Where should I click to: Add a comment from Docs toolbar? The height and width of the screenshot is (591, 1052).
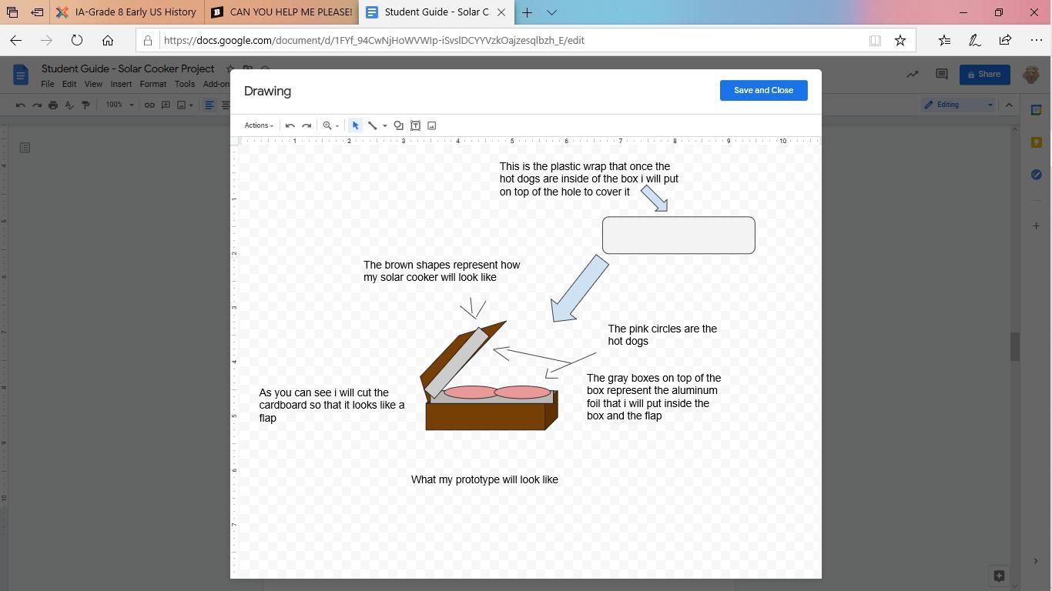click(166, 105)
